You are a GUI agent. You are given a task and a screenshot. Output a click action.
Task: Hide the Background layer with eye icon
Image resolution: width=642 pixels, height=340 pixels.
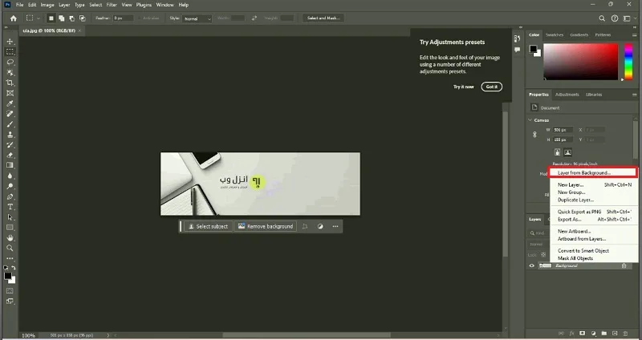(532, 266)
